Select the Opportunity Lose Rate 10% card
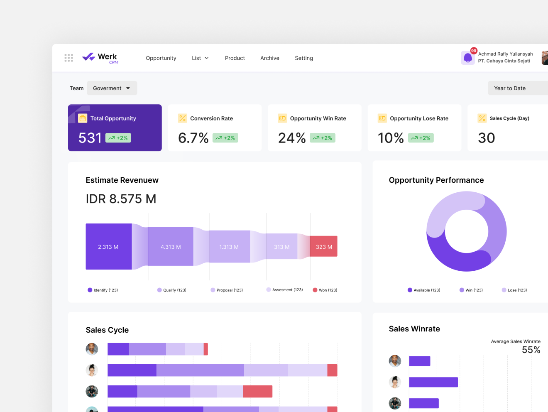The width and height of the screenshot is (548, 412). click(x=414, y=128)
